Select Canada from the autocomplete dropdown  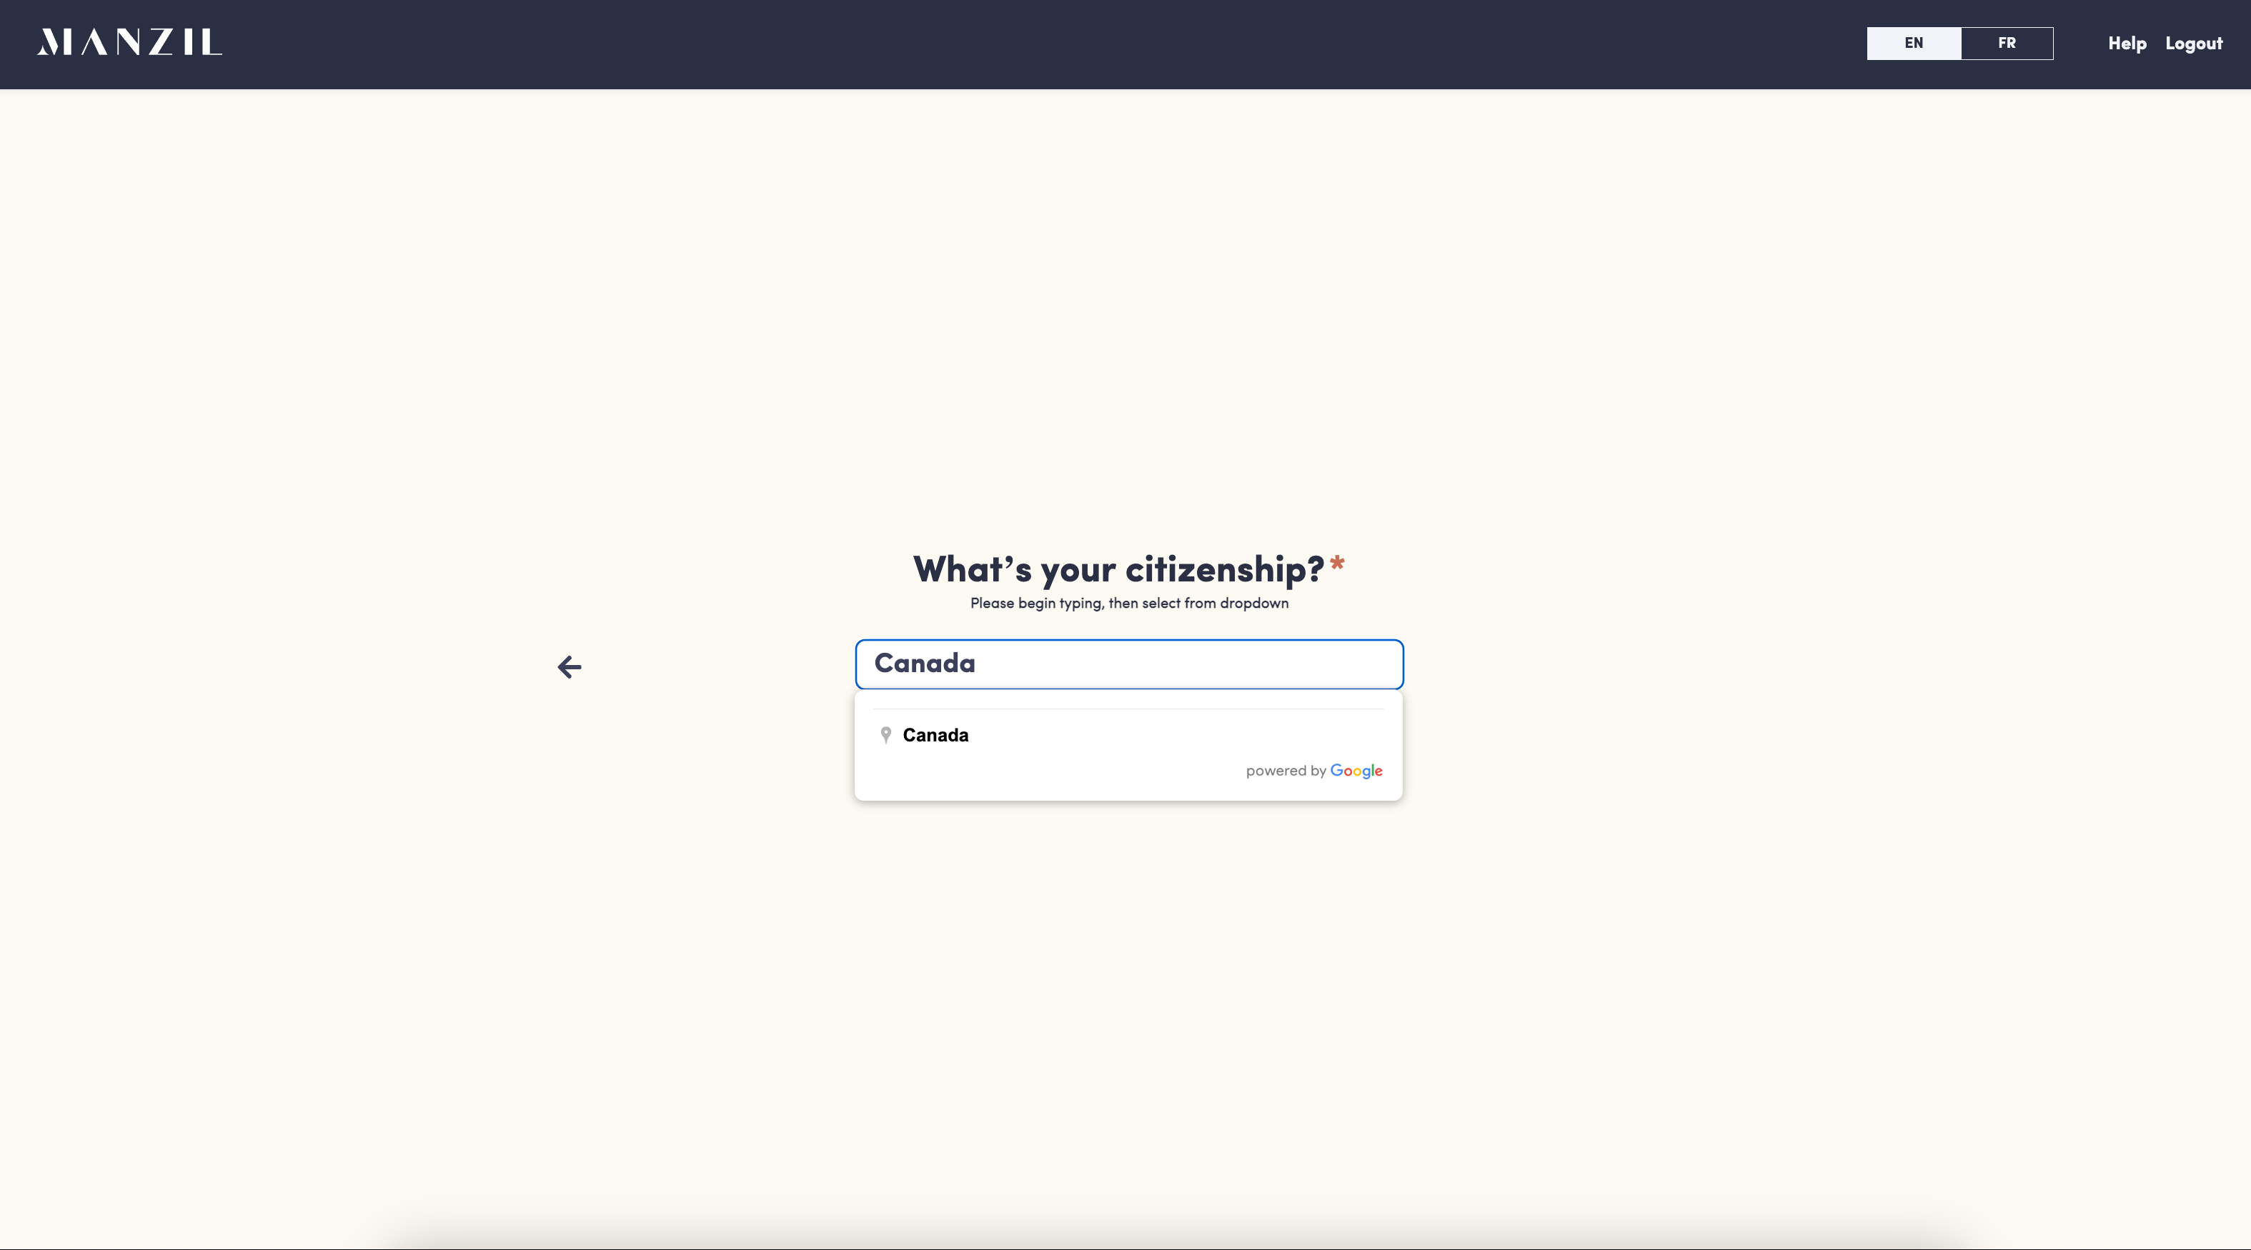pos(935,736)
